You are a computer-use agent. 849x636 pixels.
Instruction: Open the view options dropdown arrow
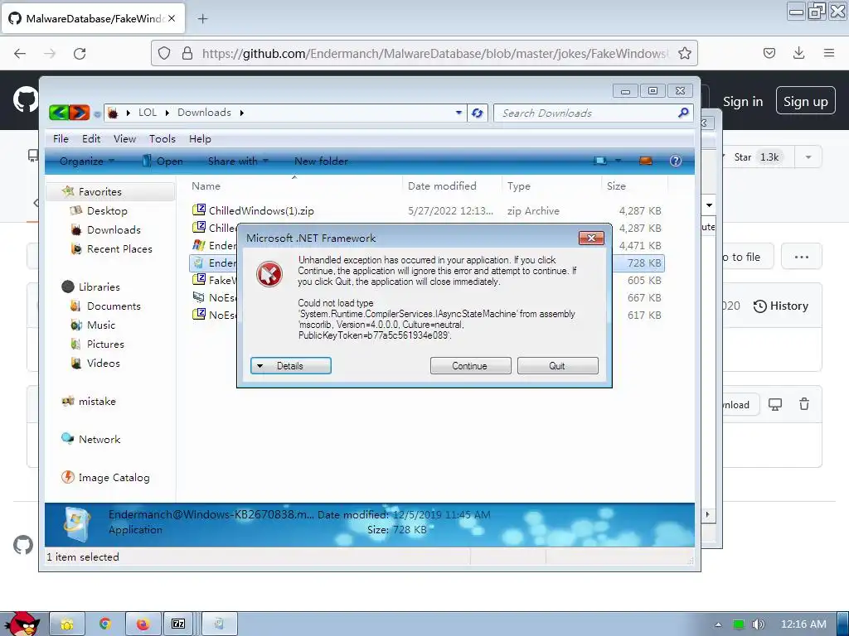618,161
